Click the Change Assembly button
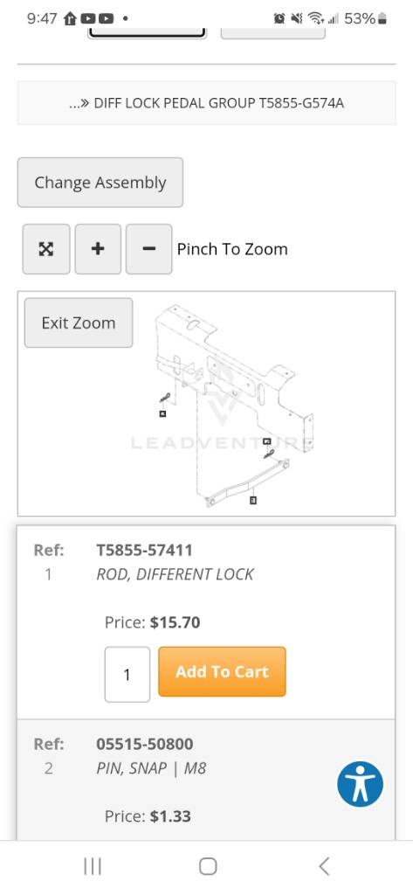 [x=100, y=183]
